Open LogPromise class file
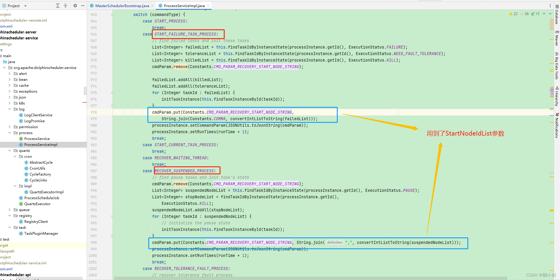The height and width of the screenshot is (280, 560). point(34,121)
